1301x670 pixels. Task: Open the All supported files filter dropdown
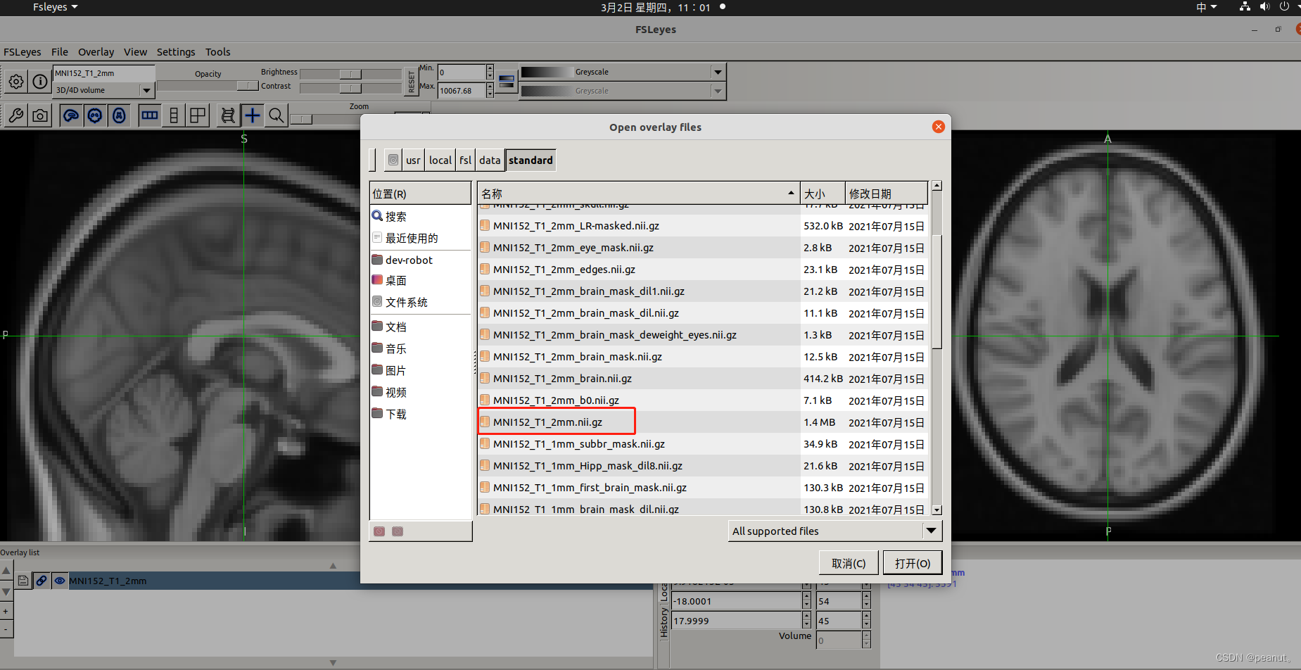coord(932,530)
